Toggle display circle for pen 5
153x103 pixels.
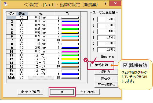tap(22, 33)
